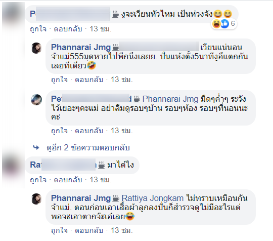Viewport: 273px width, 241px height.
Task: Open Phannarai Jmg profile name on first reply
Action: click(x=81, y=47)
